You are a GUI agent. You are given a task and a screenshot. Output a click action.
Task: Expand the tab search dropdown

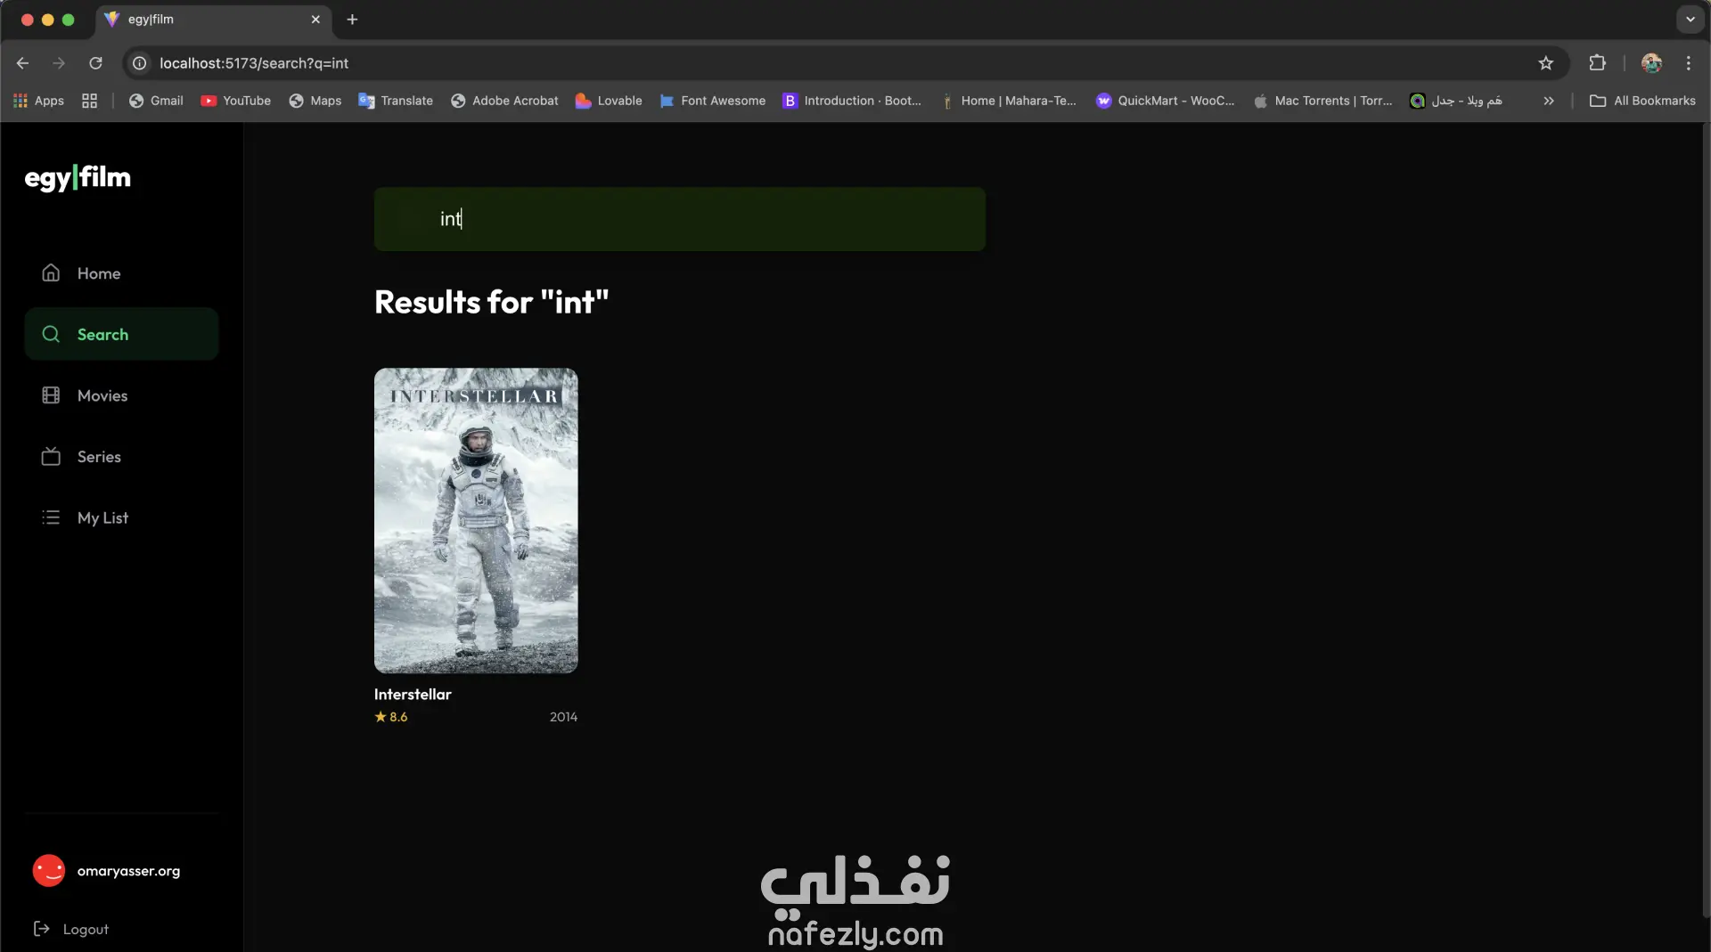1691,20
